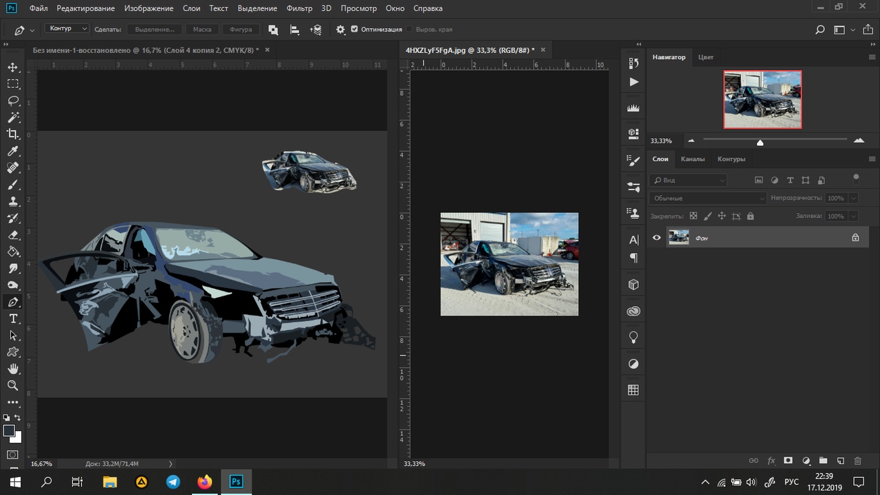Open the layer filter Вид dropdown

coord(688,180)
